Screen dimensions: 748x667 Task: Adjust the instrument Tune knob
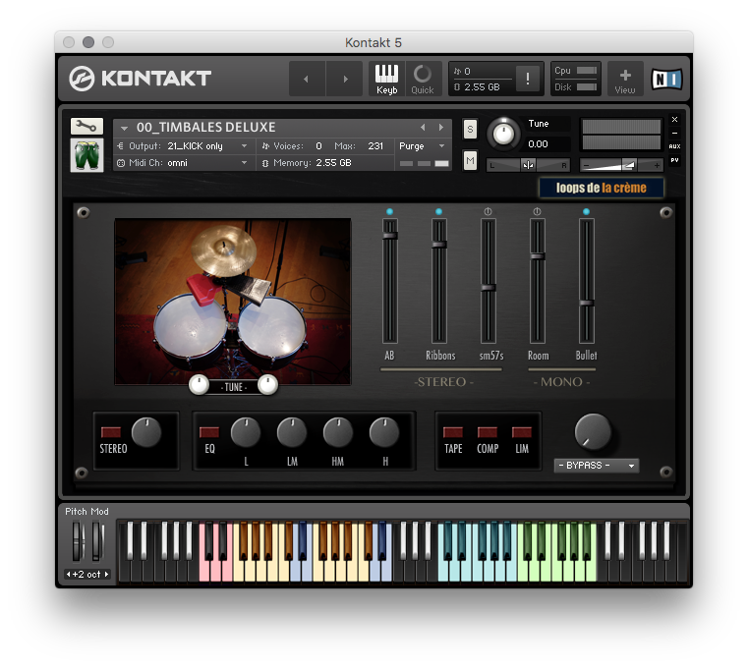click(503, 134)
